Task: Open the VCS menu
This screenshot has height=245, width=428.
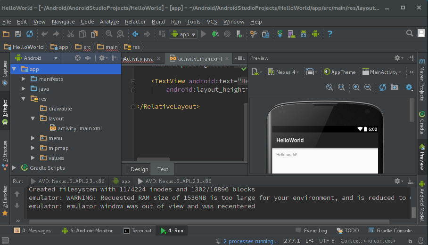Action: [212, 22]
